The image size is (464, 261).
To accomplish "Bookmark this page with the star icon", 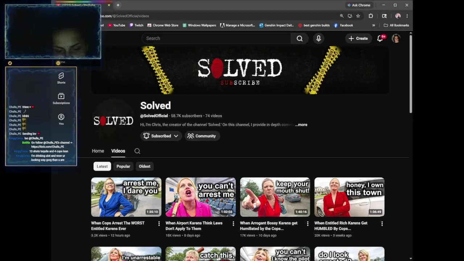I will point(358,16).
